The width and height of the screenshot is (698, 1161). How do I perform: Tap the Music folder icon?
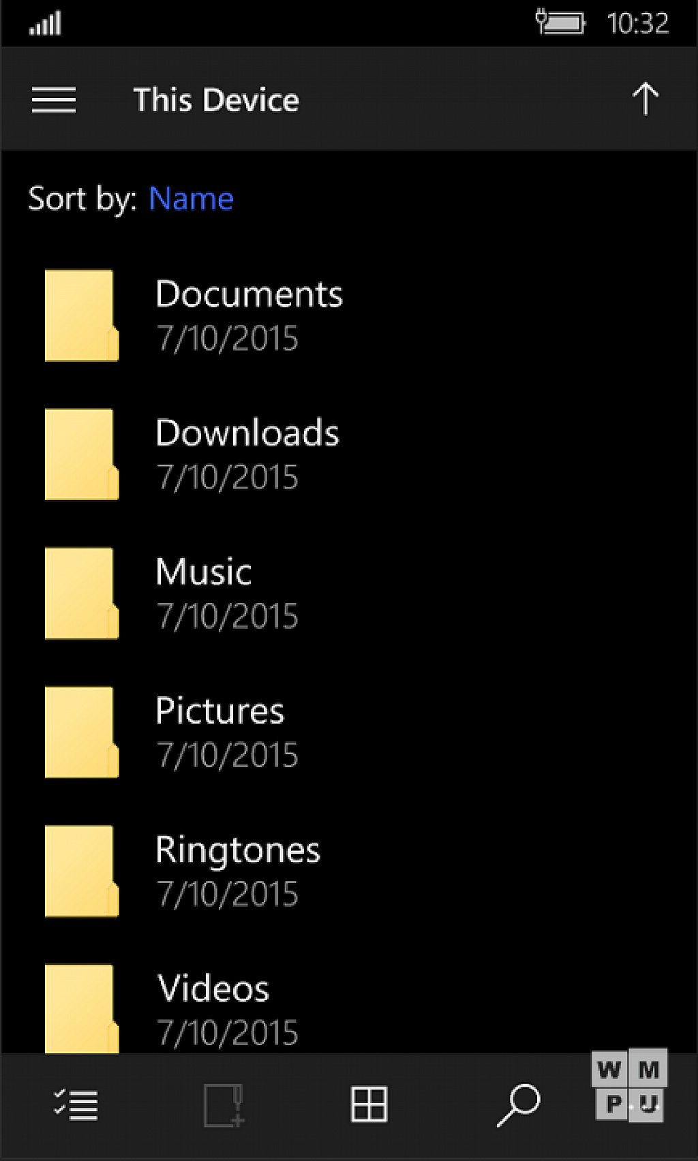(x=82, y=593)
